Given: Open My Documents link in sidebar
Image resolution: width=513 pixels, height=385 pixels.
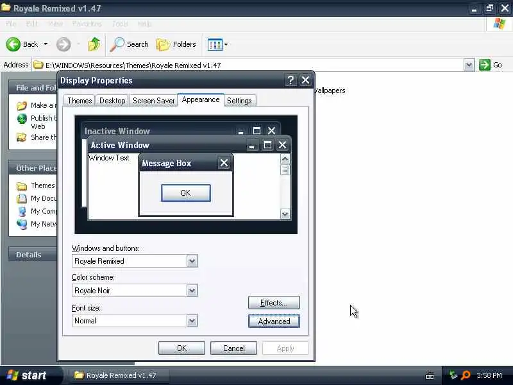Looking at the screenshot, I should (37, 198).
